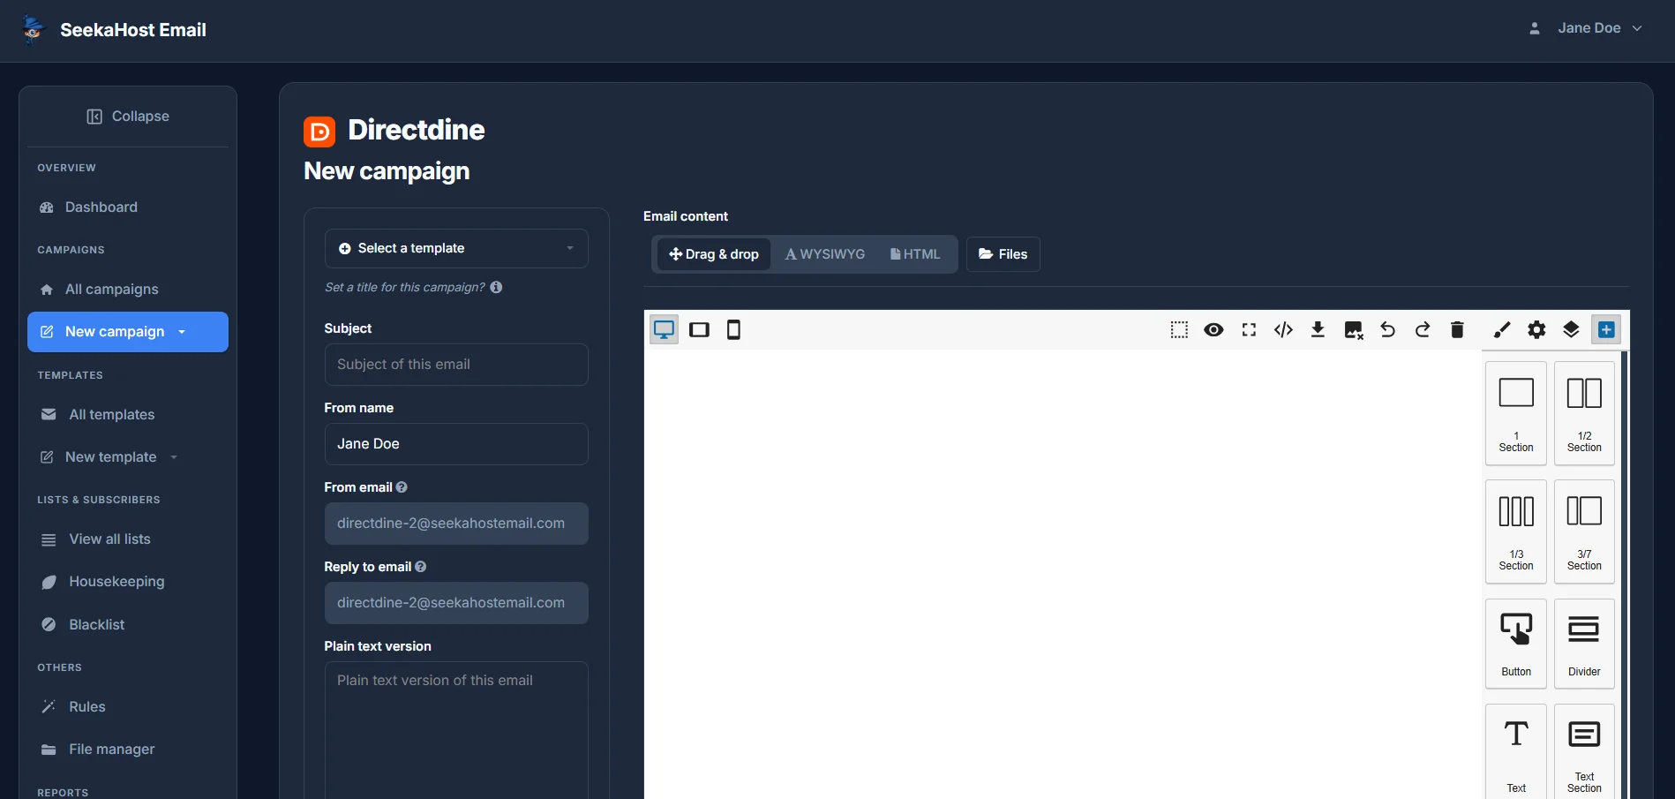Open the layers manager icon
The height and width of the screenshot is (799, 1675).
[1572, 330]
